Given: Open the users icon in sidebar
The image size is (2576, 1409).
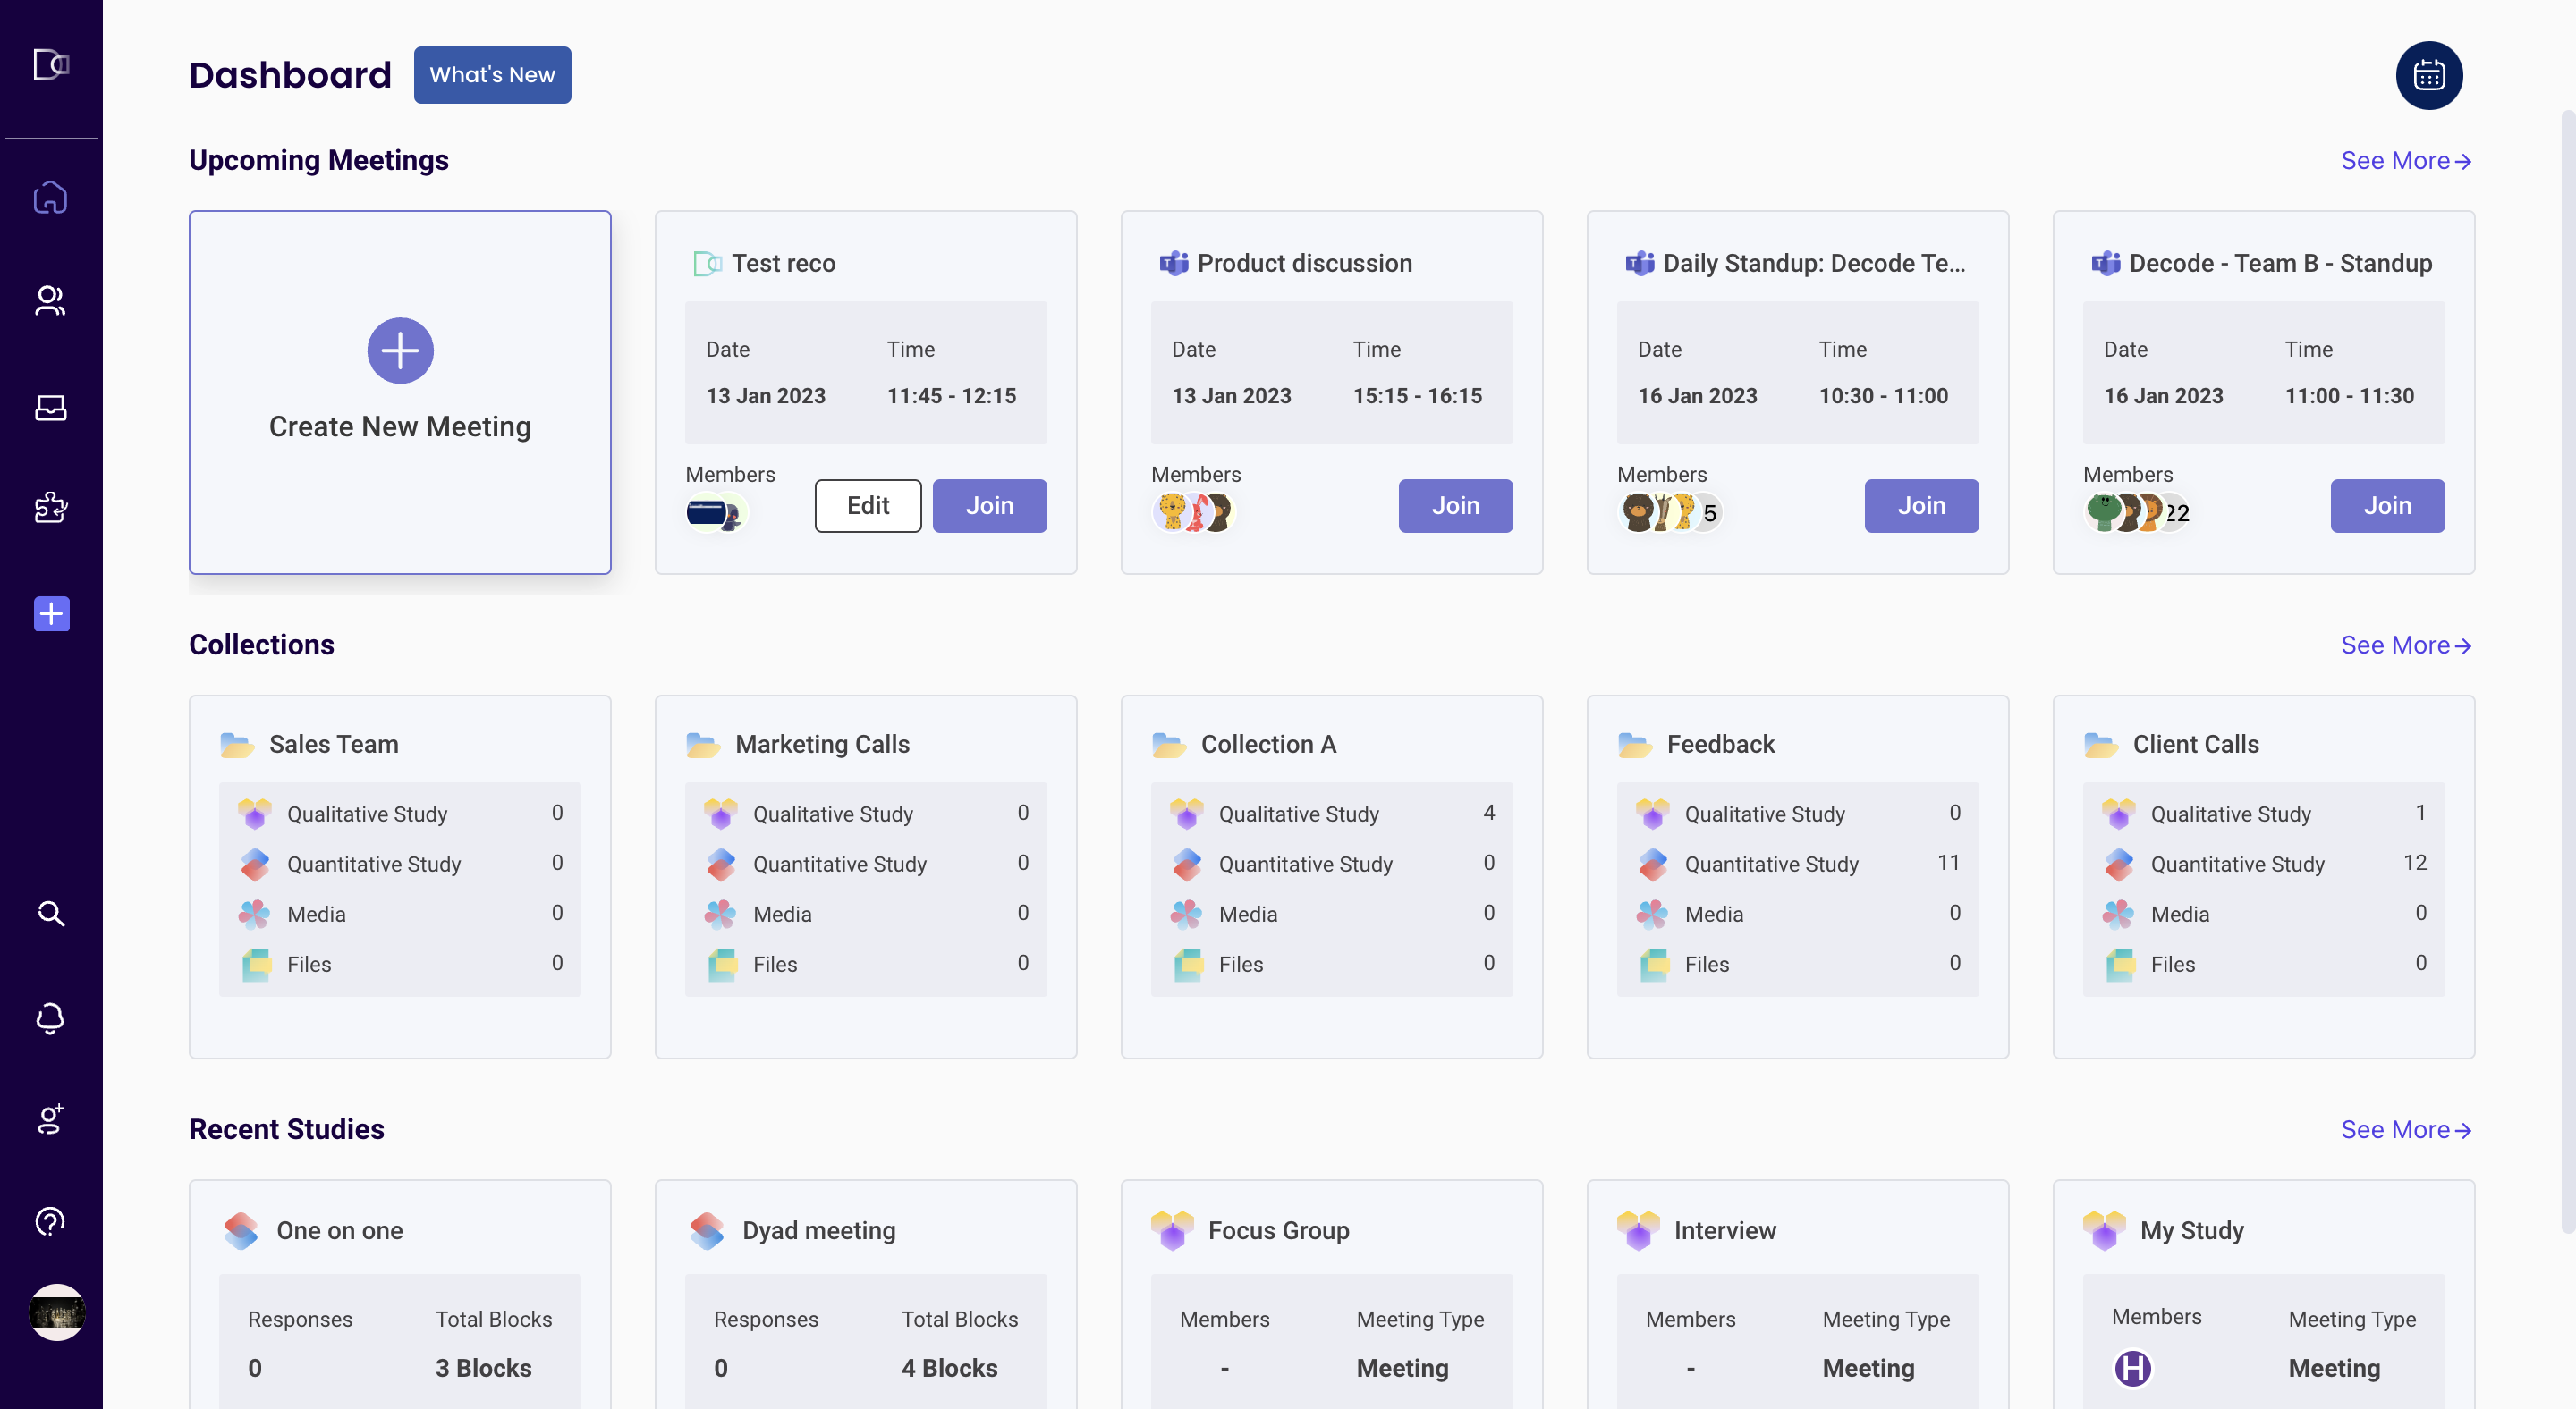Looking at the screenshot, I should pos(50,300).
